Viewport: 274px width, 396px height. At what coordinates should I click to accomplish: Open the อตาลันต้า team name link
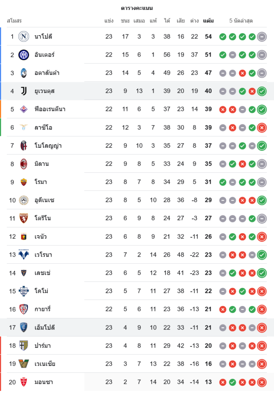[47, 73]
